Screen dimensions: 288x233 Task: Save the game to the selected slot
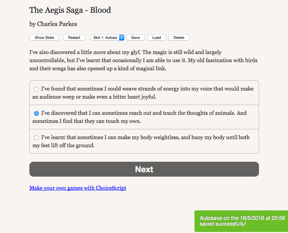135,37
